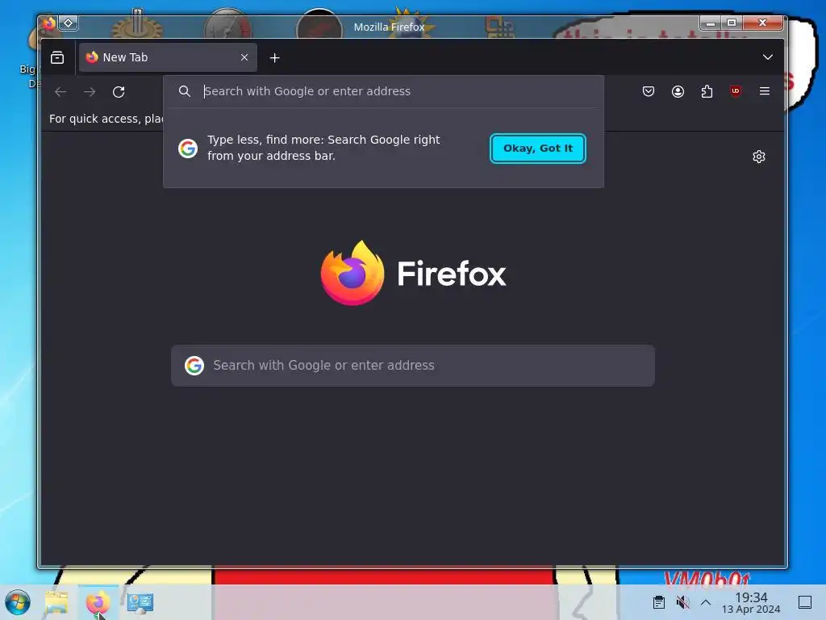Click the bookmarks toolbar quick access text

[x=106, y=119]
